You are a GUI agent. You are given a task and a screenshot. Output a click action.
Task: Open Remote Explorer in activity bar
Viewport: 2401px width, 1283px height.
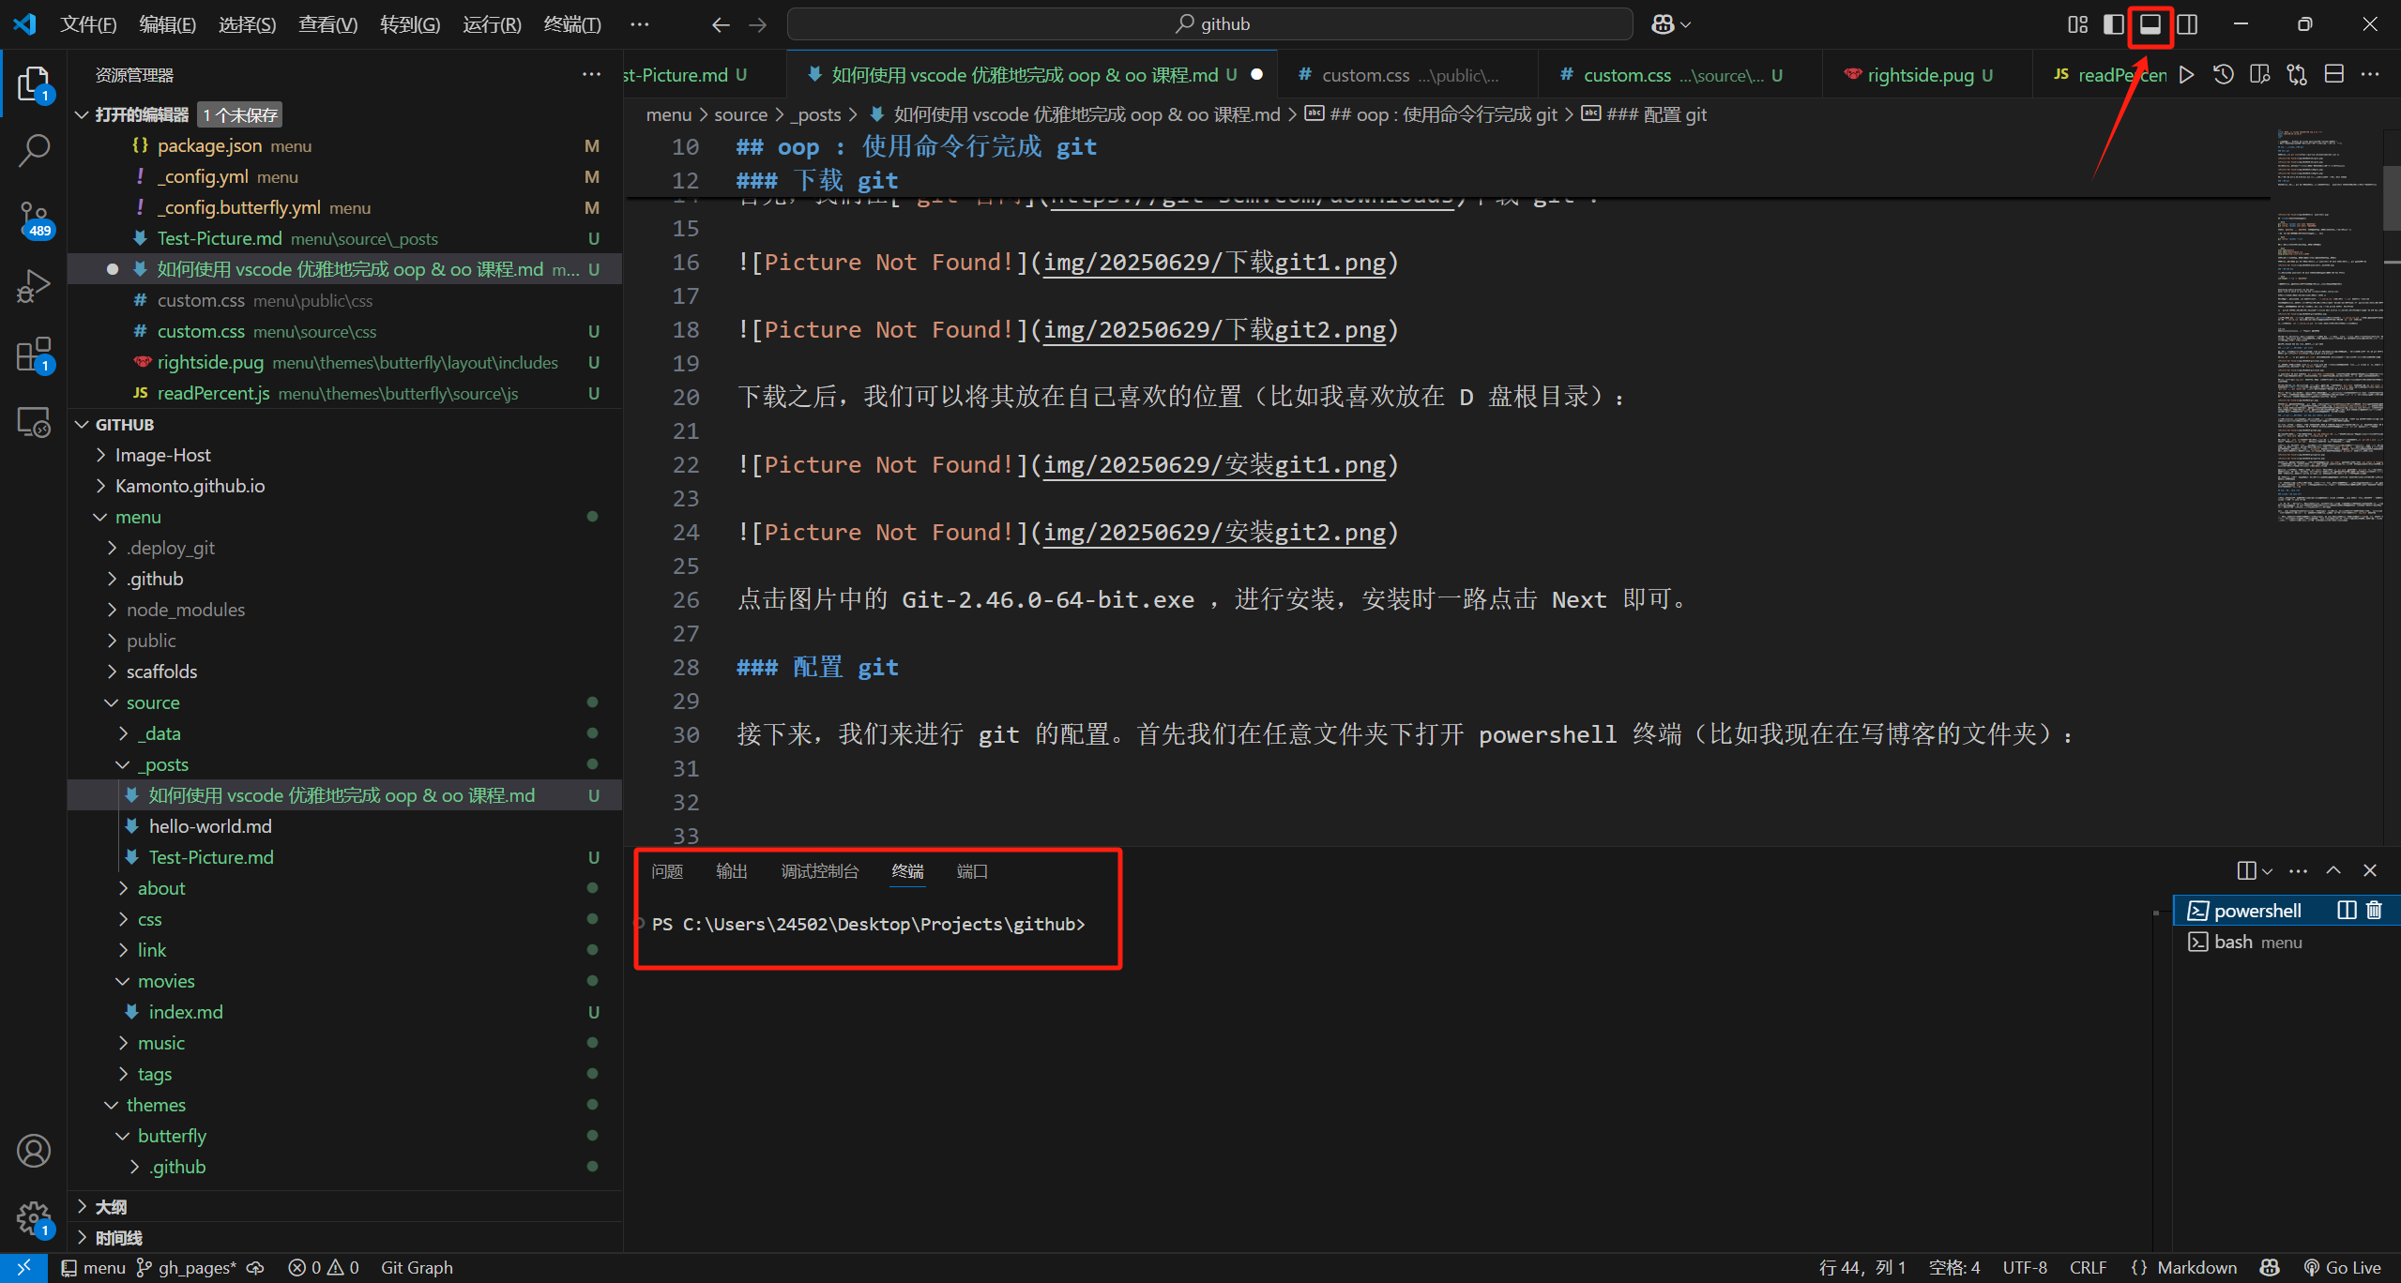point(34,422)
